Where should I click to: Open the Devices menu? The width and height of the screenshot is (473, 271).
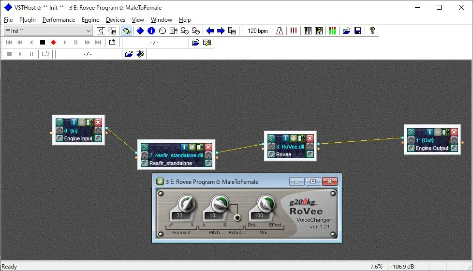pos(116,20)
